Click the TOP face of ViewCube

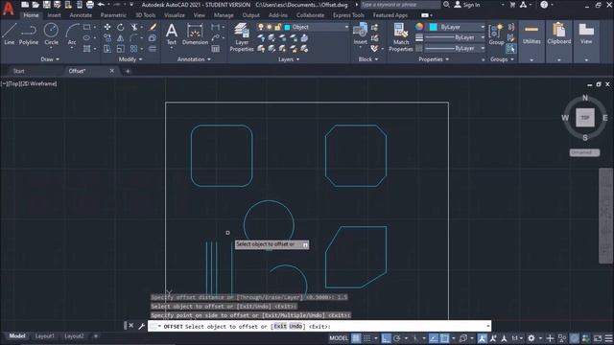[x=585, y=117]
